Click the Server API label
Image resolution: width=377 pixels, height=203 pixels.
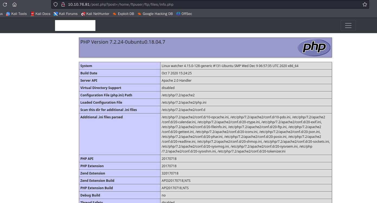click(x=89, y=80)
